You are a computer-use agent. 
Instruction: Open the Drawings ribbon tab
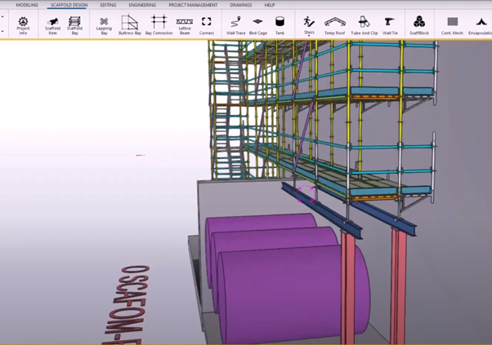(240, 5)
